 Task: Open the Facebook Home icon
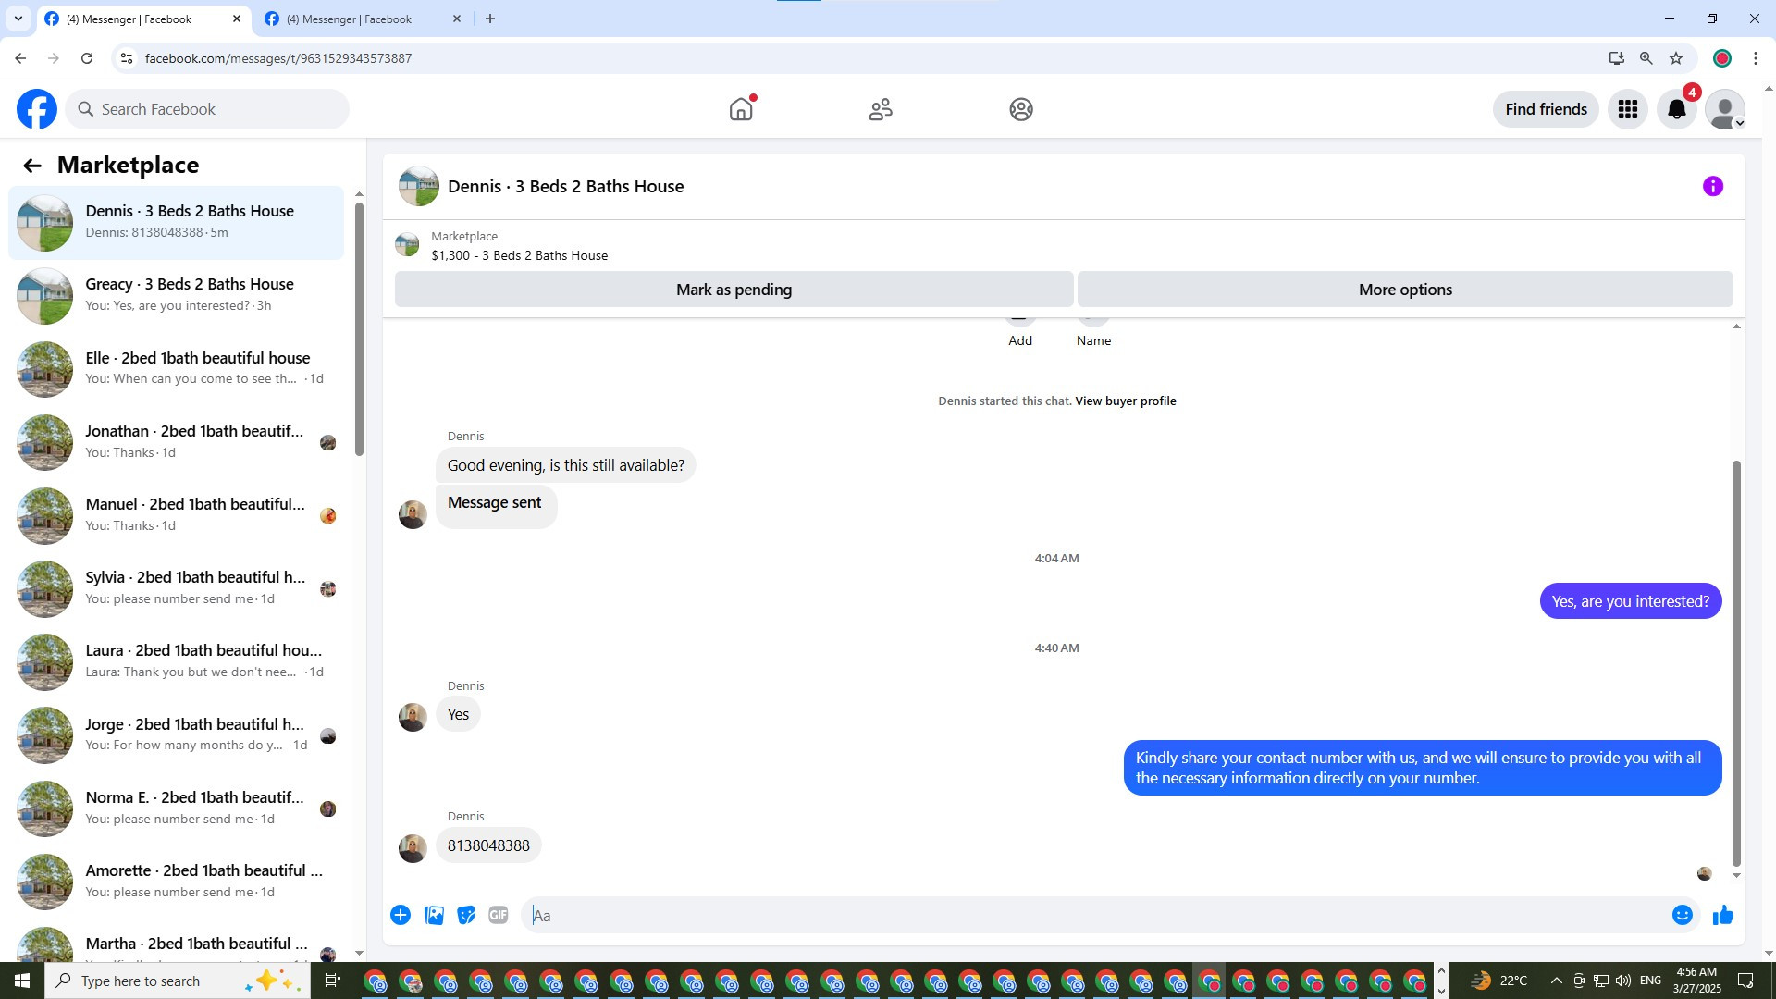[x=741, y=109]
